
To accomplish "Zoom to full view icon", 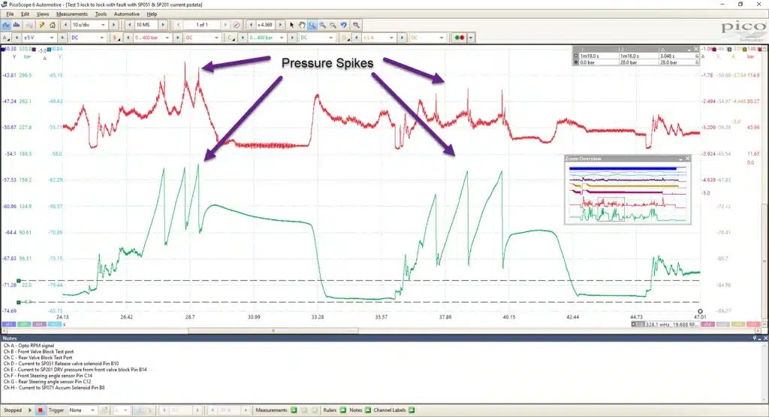I will pos(356,25).
